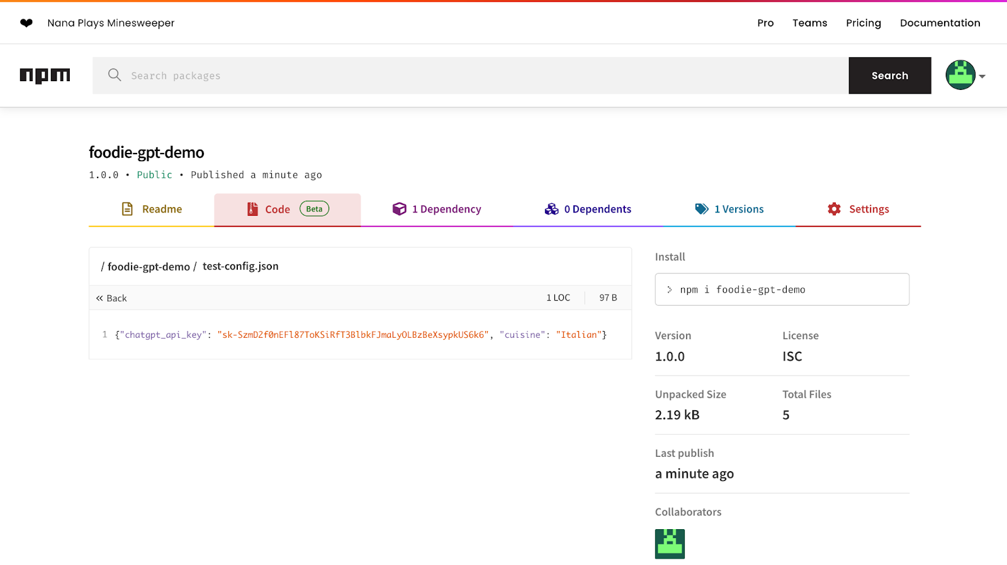The image size is (1007, 565).
Task: Copy the npm i foodie-gpt-demo command
Action: (x=782, y=289)
